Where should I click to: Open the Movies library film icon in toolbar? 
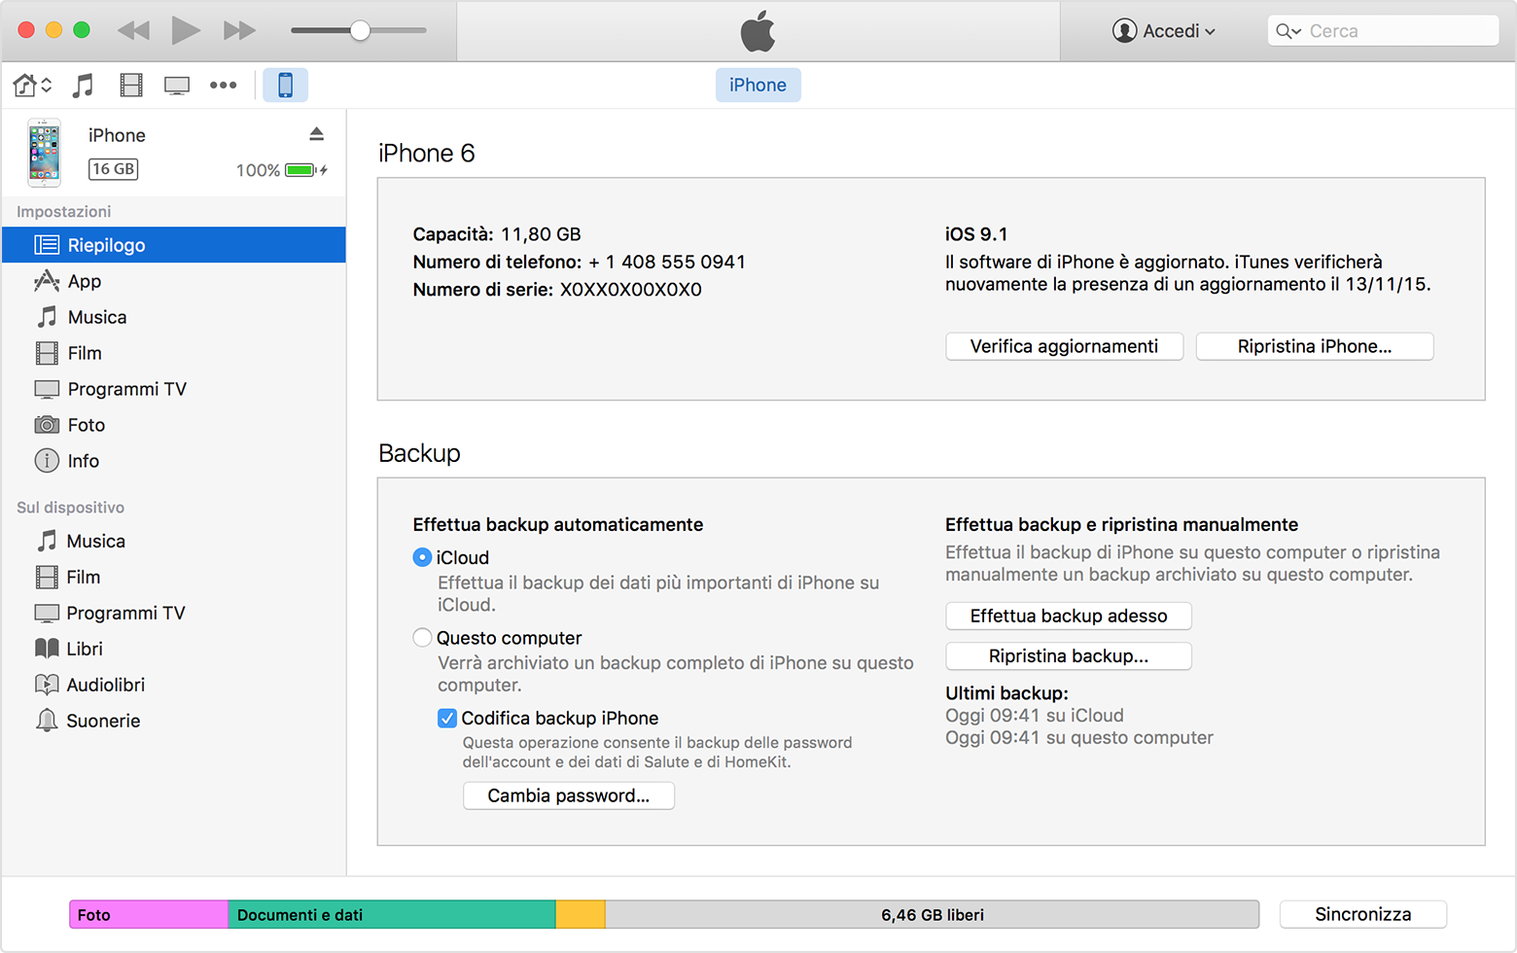pos(131,86)
